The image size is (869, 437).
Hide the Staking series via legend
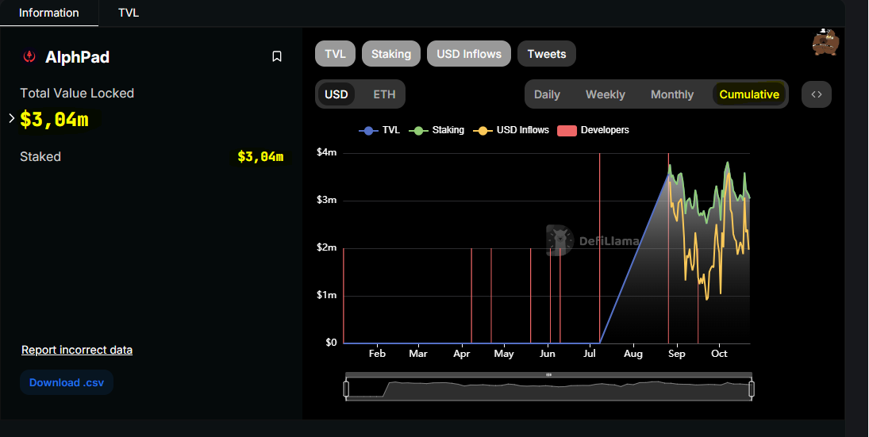436,130
